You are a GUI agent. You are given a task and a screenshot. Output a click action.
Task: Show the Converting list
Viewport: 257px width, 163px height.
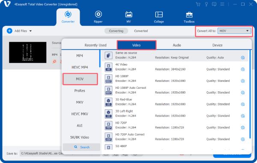tap(116, 31)
